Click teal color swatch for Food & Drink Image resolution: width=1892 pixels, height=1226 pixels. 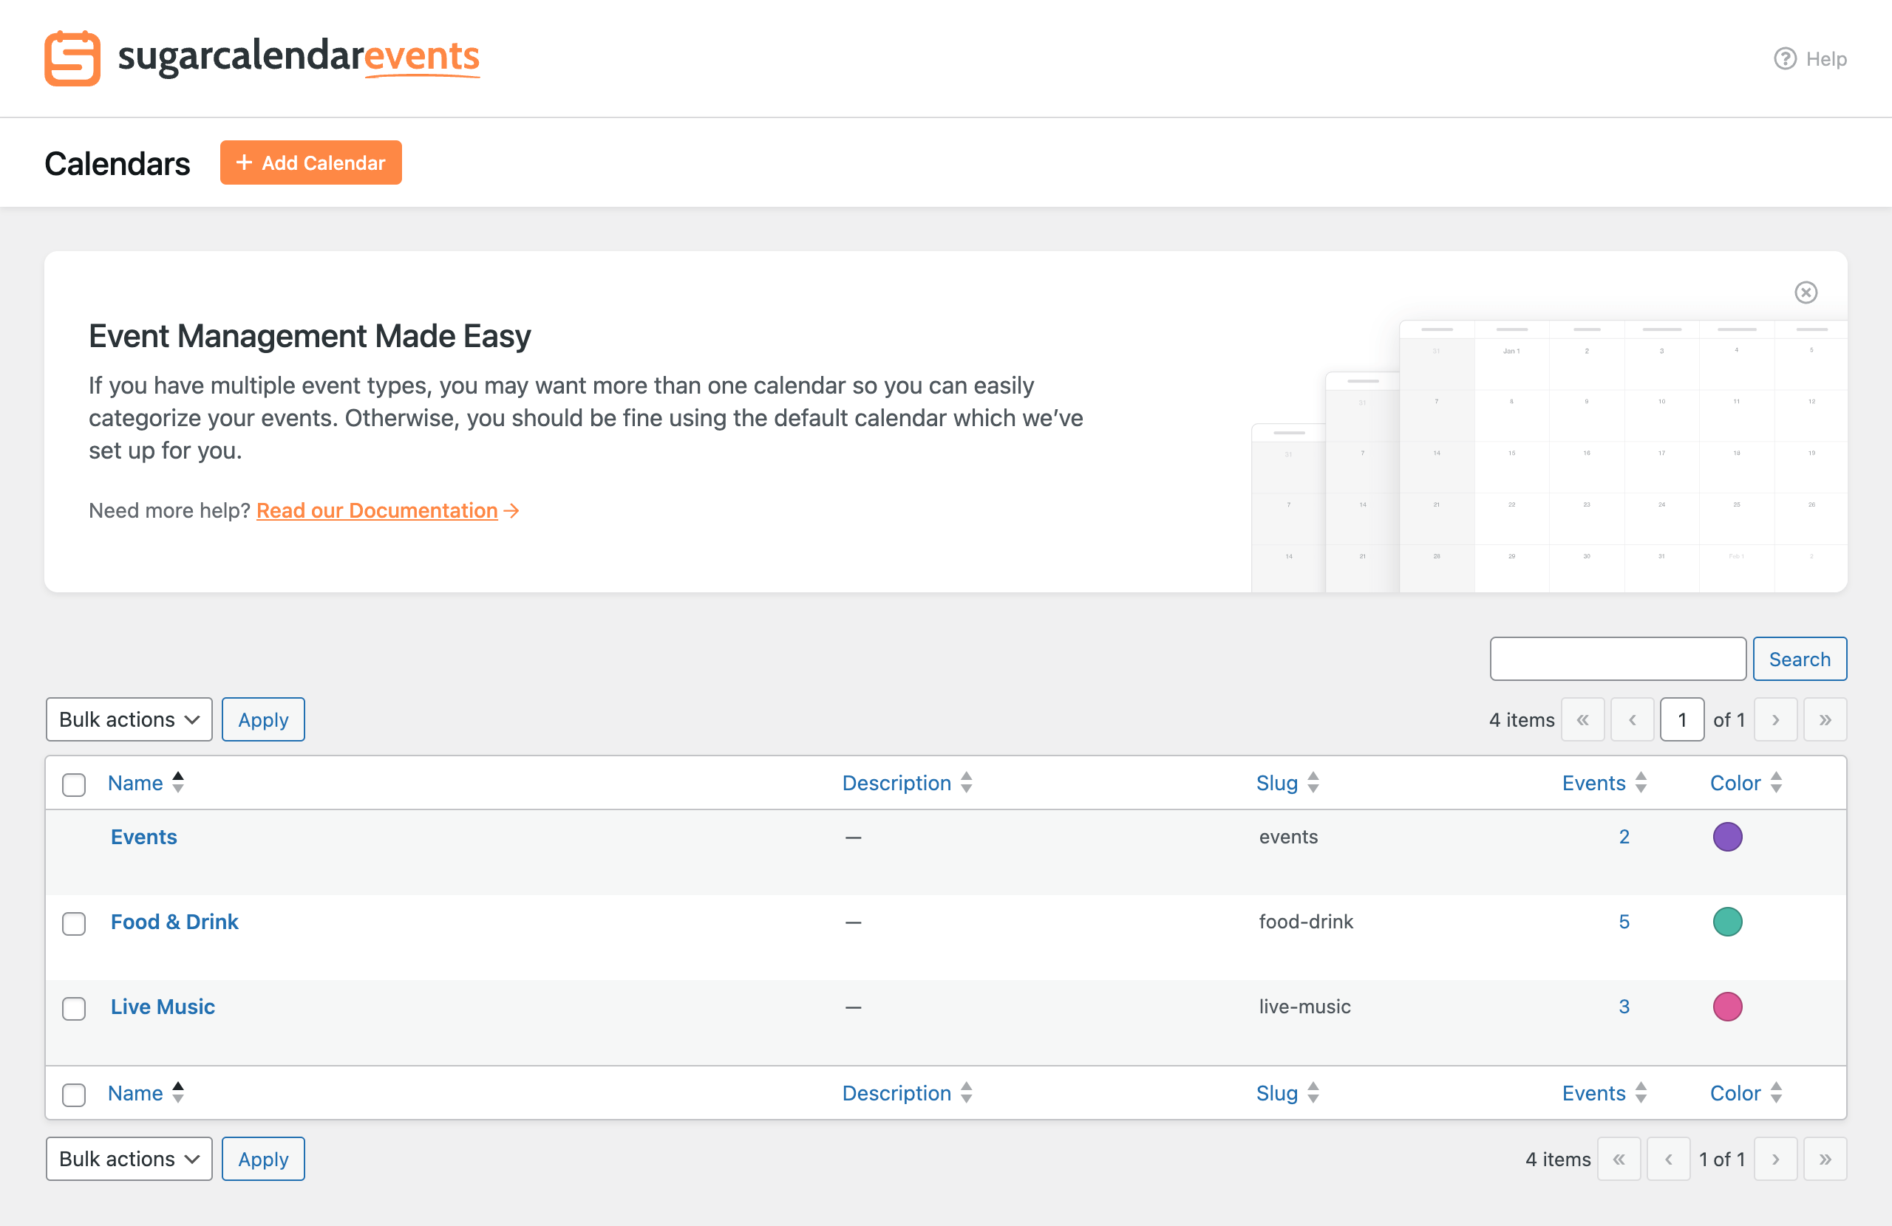click(1726, 922)
